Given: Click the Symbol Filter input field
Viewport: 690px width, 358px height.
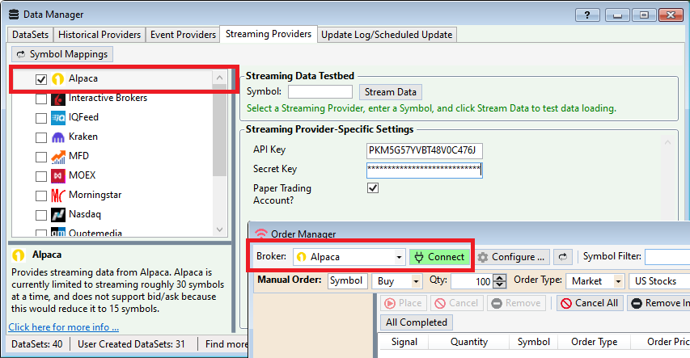Looking at the screenshot, I should pyautogui.click(x=667, y=257).
